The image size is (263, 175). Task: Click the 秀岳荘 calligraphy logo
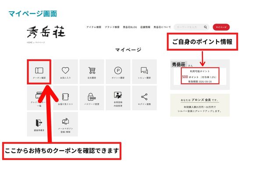point(46,31)
